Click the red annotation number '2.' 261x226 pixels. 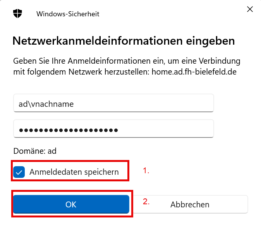(x=146, y=202)
